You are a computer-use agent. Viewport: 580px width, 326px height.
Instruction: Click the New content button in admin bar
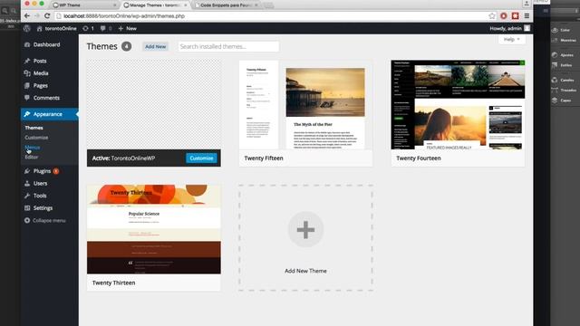click(x=127, y=28)
